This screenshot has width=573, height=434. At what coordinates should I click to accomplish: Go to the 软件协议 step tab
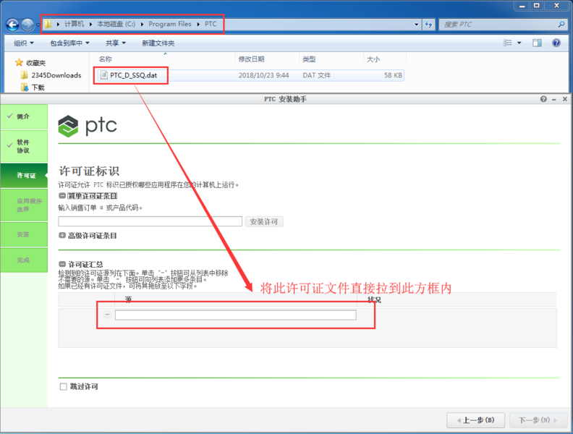(24, 146)
